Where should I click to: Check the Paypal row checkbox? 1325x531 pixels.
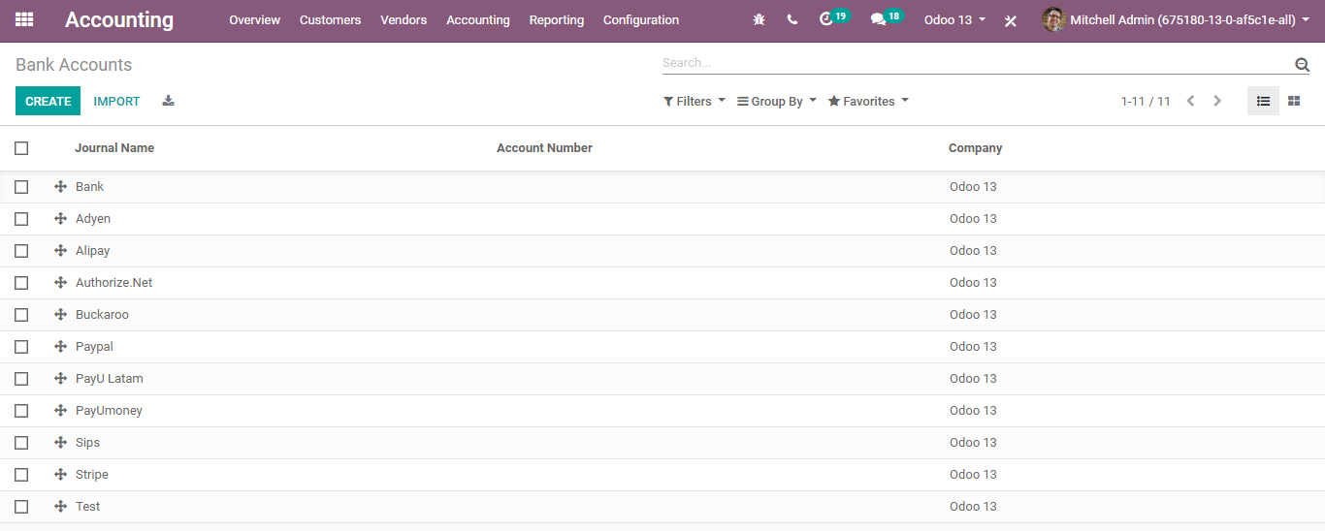click(21, 347)
